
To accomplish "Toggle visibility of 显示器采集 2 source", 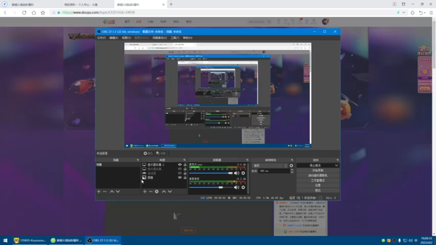I will pyautogui.click(x=180, y=165).
